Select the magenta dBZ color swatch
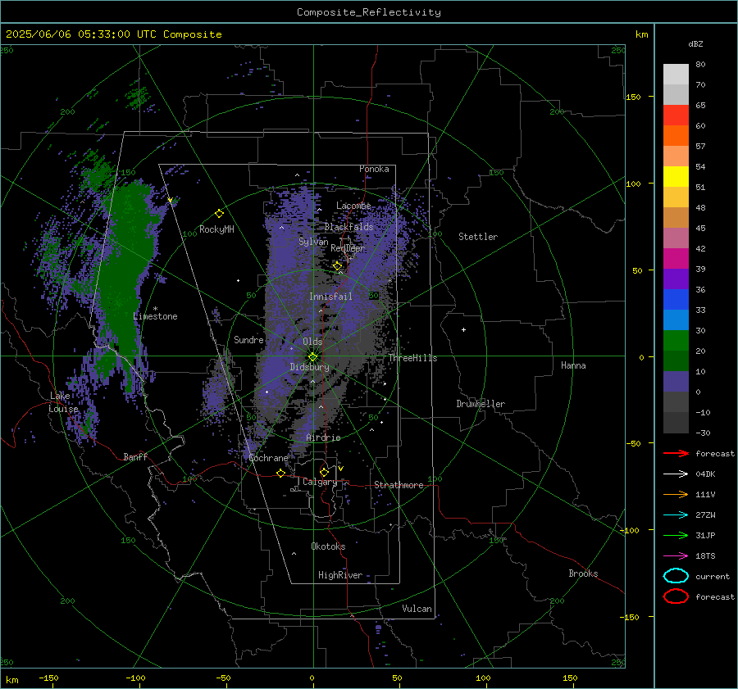 pyautogui.click(x=676, y=258)
